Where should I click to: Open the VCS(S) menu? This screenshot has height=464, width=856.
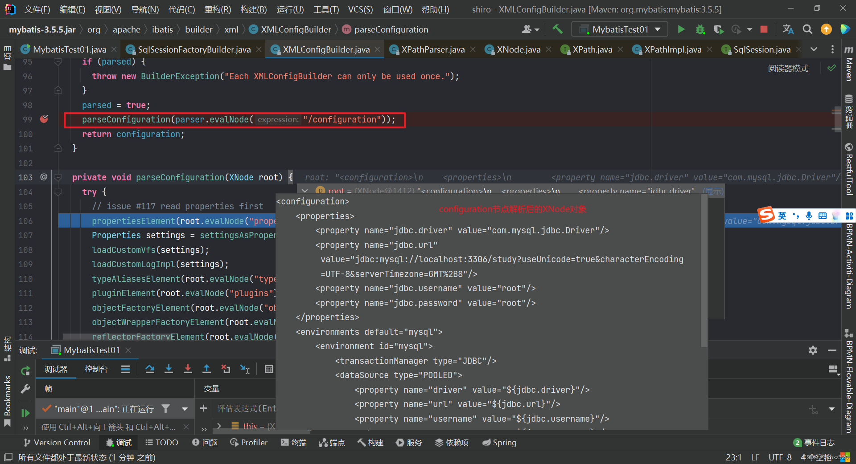[x=360, y=9]
